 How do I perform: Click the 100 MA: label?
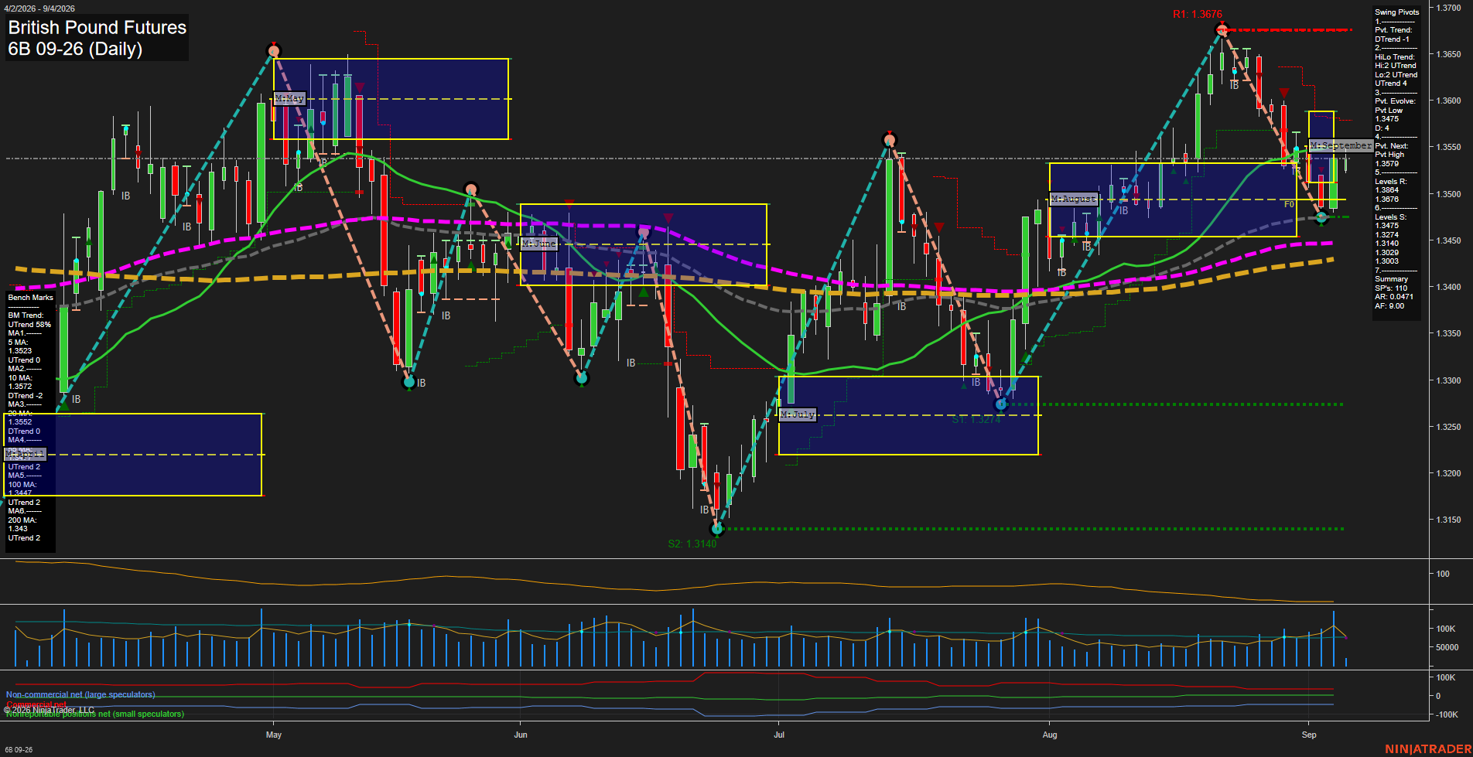tap(22, 485)
